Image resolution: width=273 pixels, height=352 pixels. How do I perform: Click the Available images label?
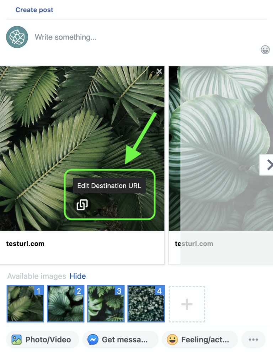point(37,276)
